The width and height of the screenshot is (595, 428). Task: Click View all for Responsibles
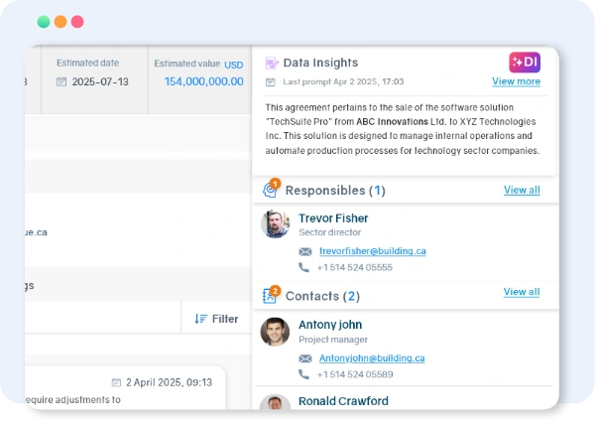tap(522, 190)
